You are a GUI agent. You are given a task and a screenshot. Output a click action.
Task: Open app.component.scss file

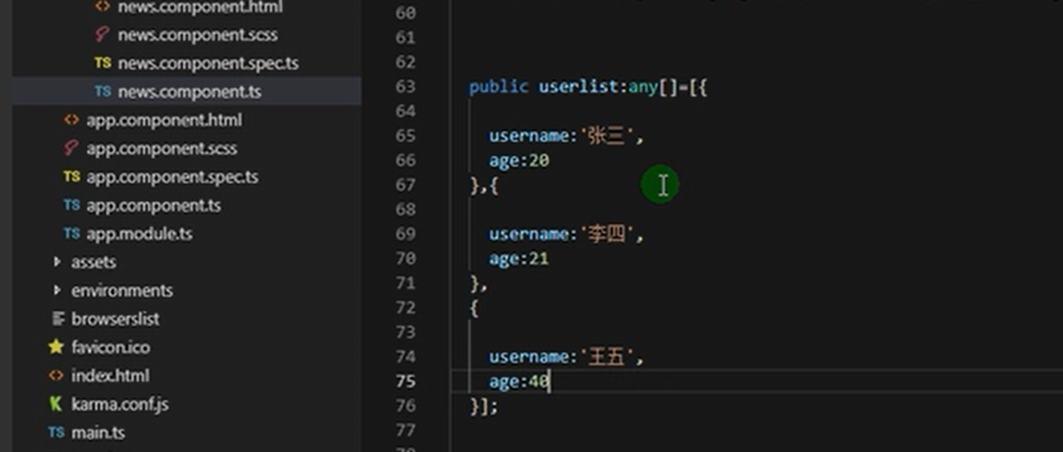pos(161,149)
